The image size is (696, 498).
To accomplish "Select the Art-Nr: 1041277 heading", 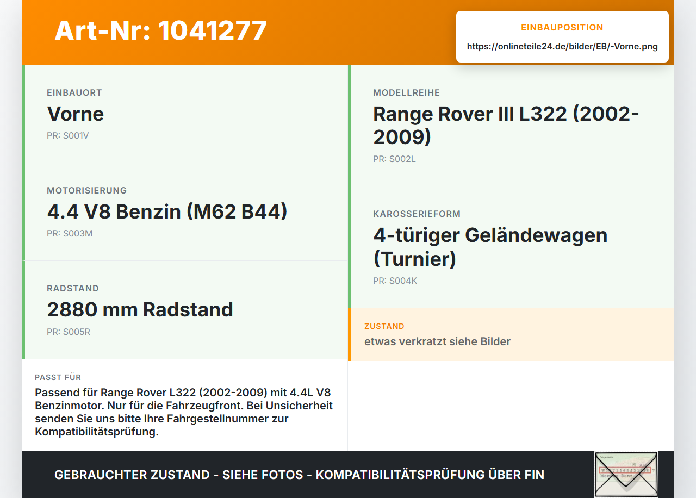I will 161,30.
